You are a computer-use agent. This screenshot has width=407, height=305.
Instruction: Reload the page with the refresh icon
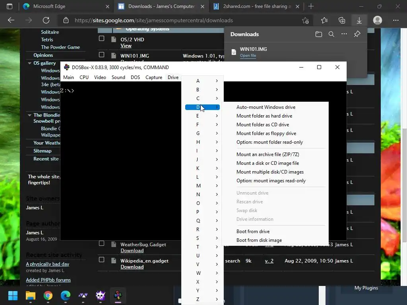46,20
